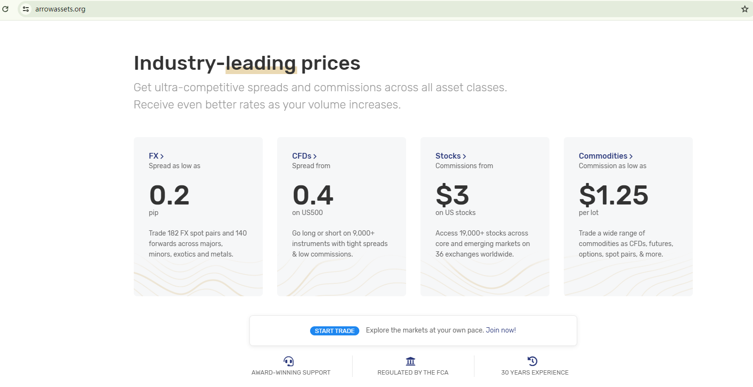This screenshot has width=753, height=387.
Task: Go to the Stocks link
Action: click(x=448, y=156)
